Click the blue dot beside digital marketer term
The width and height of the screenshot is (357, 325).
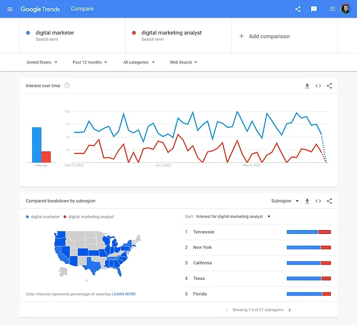coord(28,33)
